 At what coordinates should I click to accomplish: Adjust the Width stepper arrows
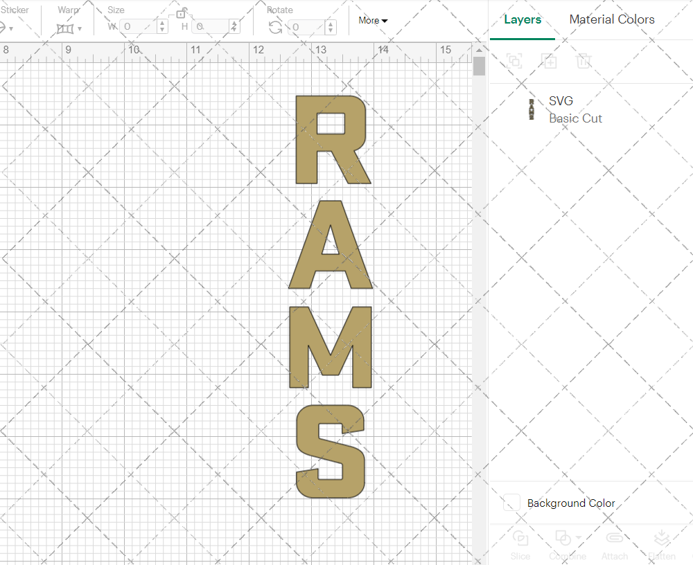pyautogui.click(x=162, y=26)
